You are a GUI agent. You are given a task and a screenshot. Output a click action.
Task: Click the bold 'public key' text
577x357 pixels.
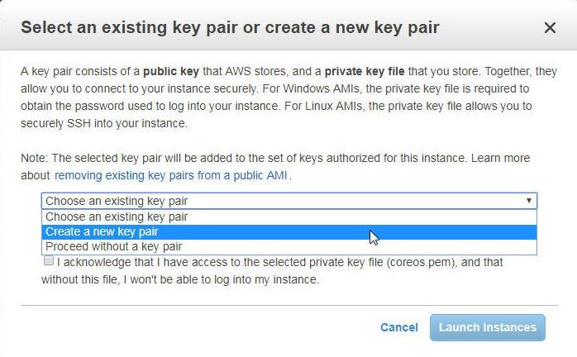coord(171,71)
